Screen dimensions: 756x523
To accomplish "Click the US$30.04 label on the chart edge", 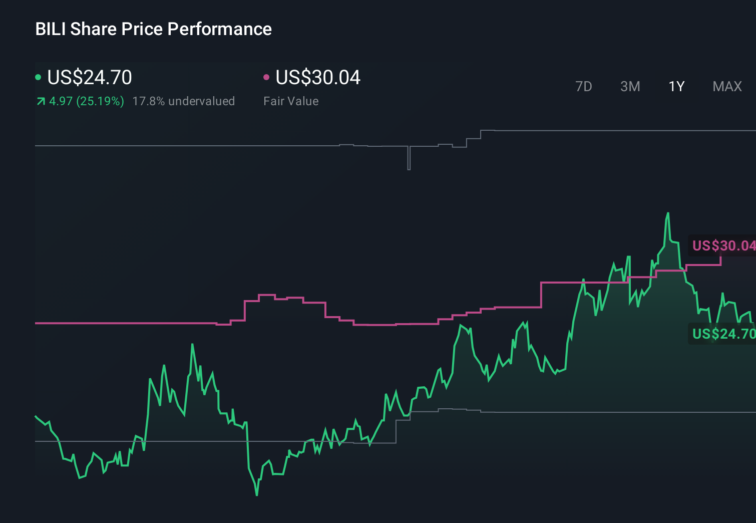I will 723,246.
